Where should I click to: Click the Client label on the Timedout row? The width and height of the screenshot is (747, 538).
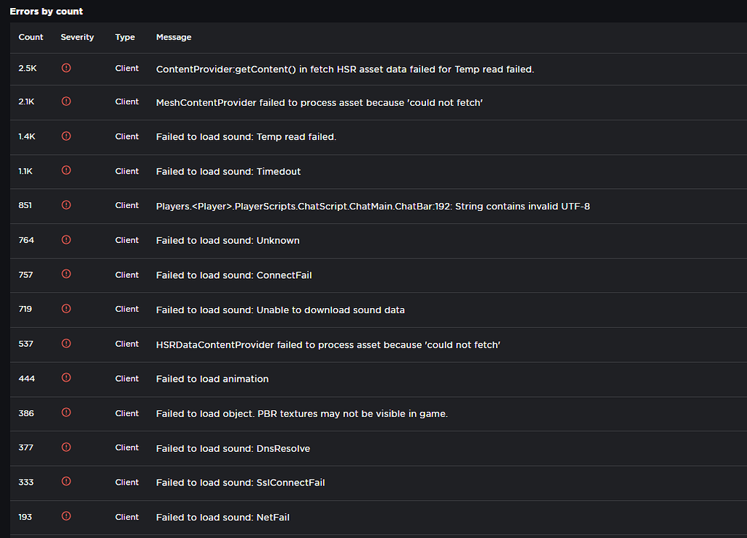coord(126,171)
